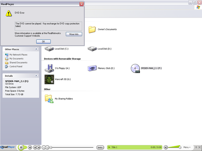Click the SPIDER-MAN_2.1 (F:) label
This screenshot has height=151, width=202.
point(151,68)
